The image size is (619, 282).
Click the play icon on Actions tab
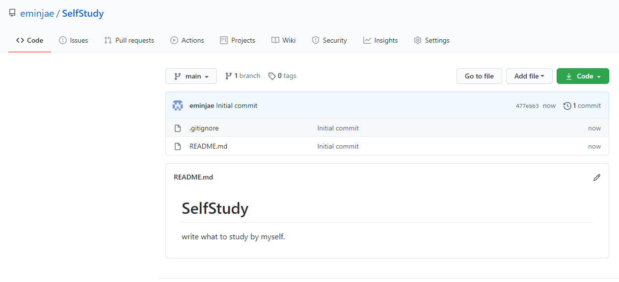coord(174,40)
